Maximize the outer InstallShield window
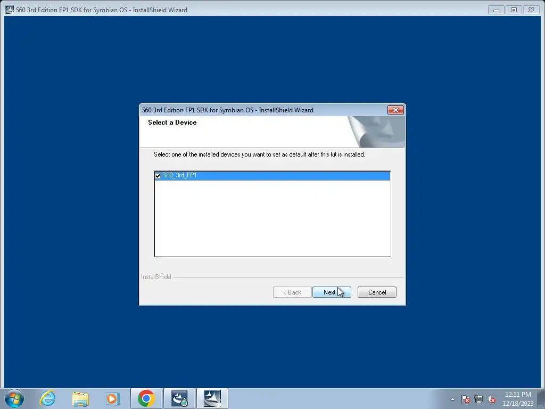Screen dimensions: 545x409 [x=514, y=10]
